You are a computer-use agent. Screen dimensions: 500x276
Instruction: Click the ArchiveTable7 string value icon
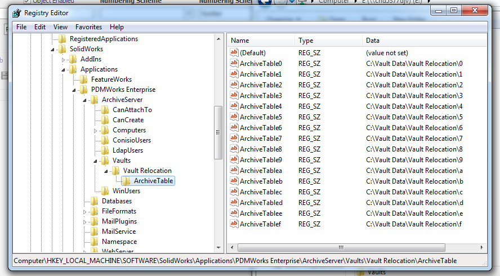pos(234,139)
